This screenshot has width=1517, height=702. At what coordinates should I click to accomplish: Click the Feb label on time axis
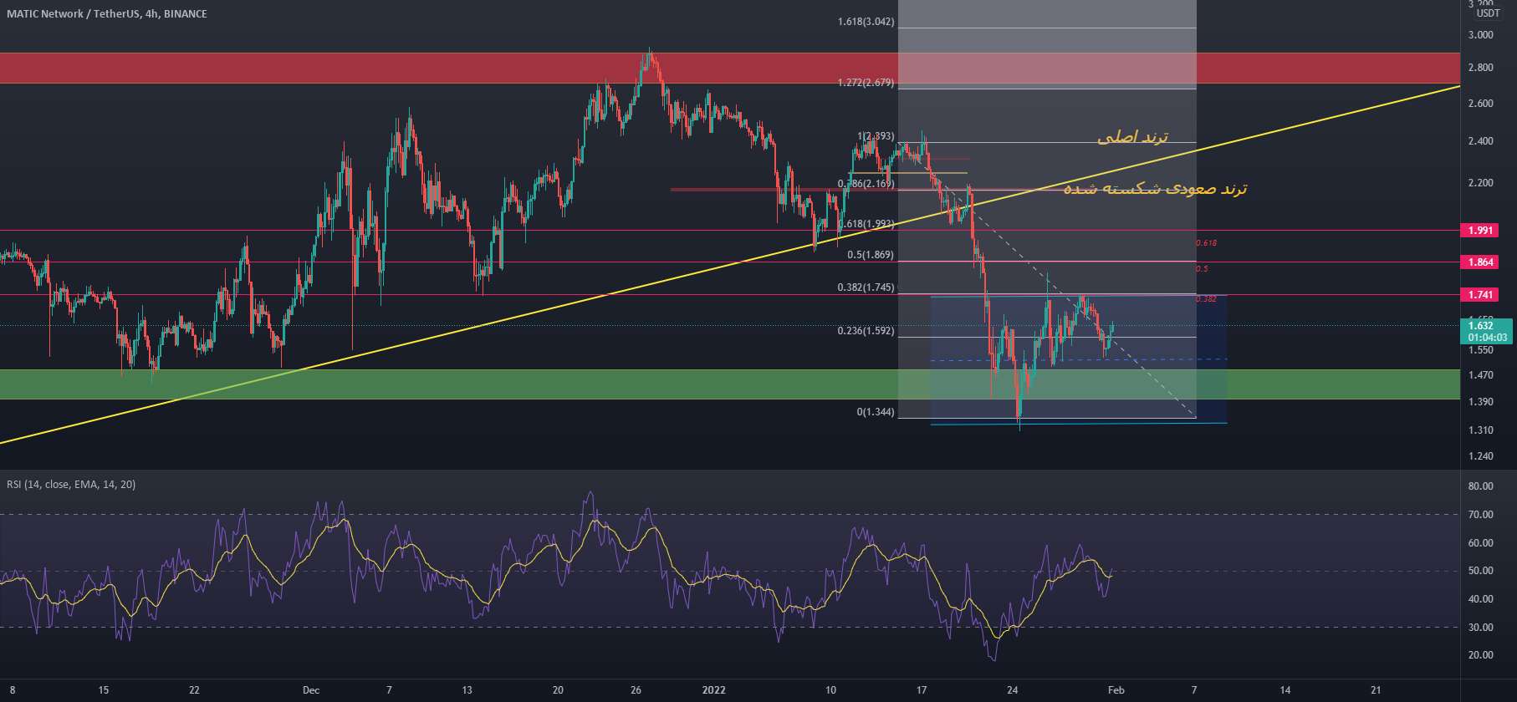click(x=1115, y=690)
